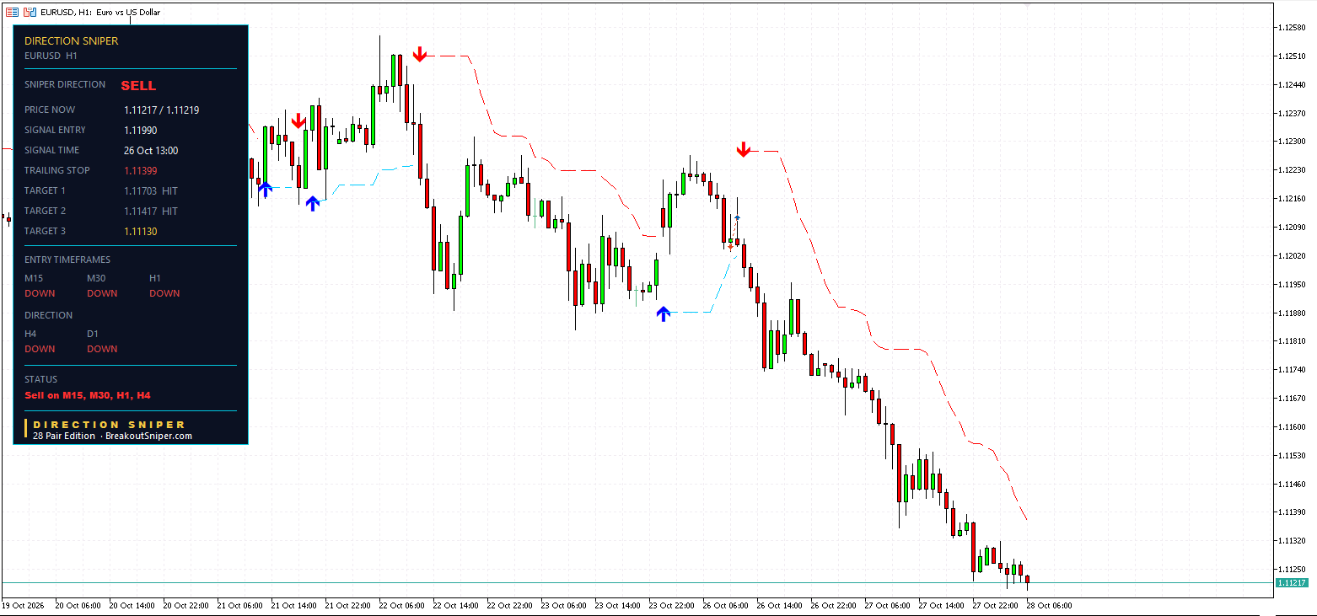
Task: Select the blue arrow under the 21 Oct red arrow
Action: [313, 202]
